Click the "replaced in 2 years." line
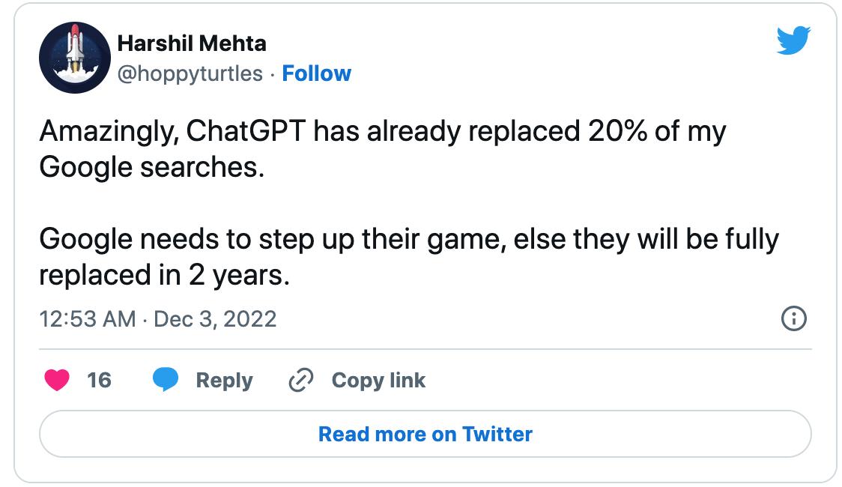 163,275
